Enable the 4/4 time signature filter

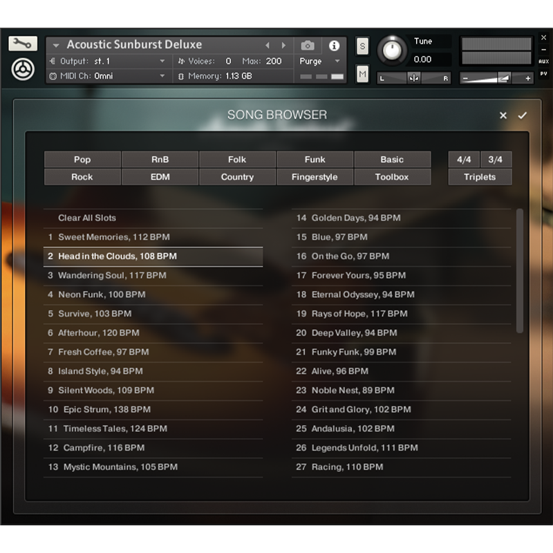point(464,160)
